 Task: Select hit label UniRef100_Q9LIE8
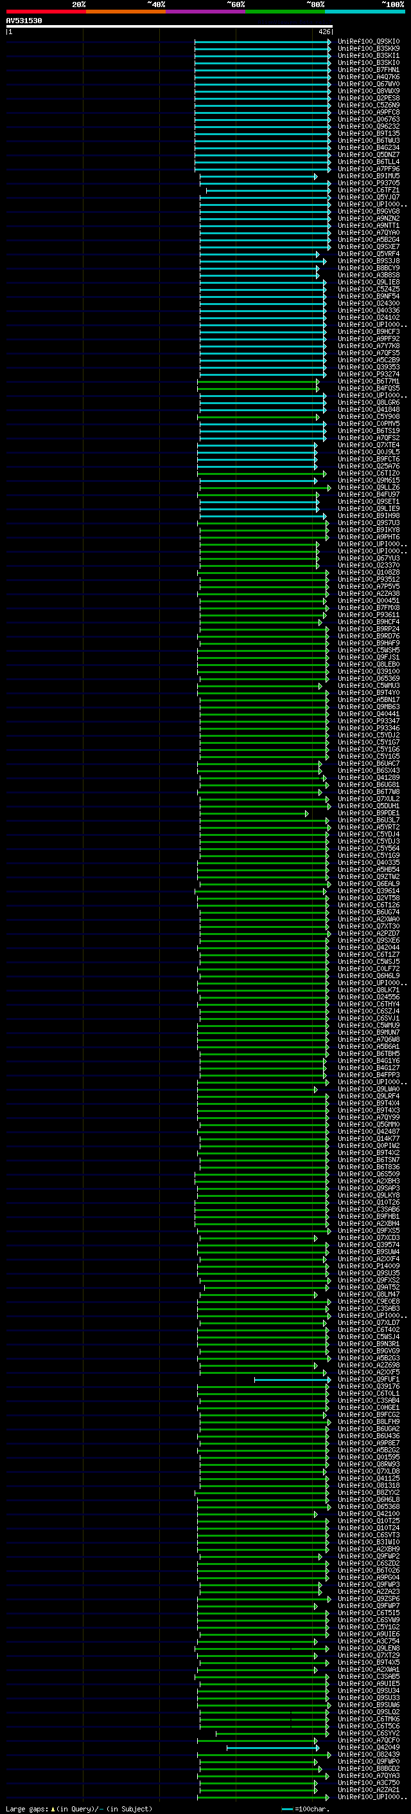368,282
